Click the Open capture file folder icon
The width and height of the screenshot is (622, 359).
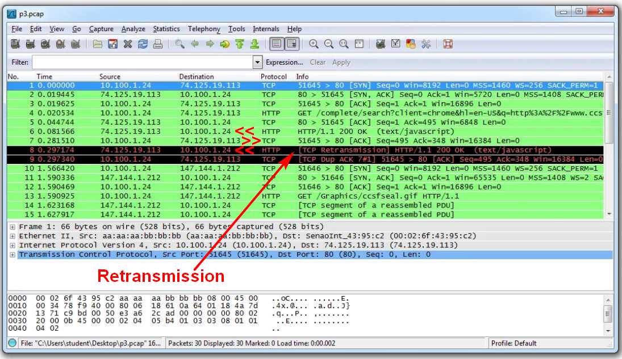tap(98, 44)
